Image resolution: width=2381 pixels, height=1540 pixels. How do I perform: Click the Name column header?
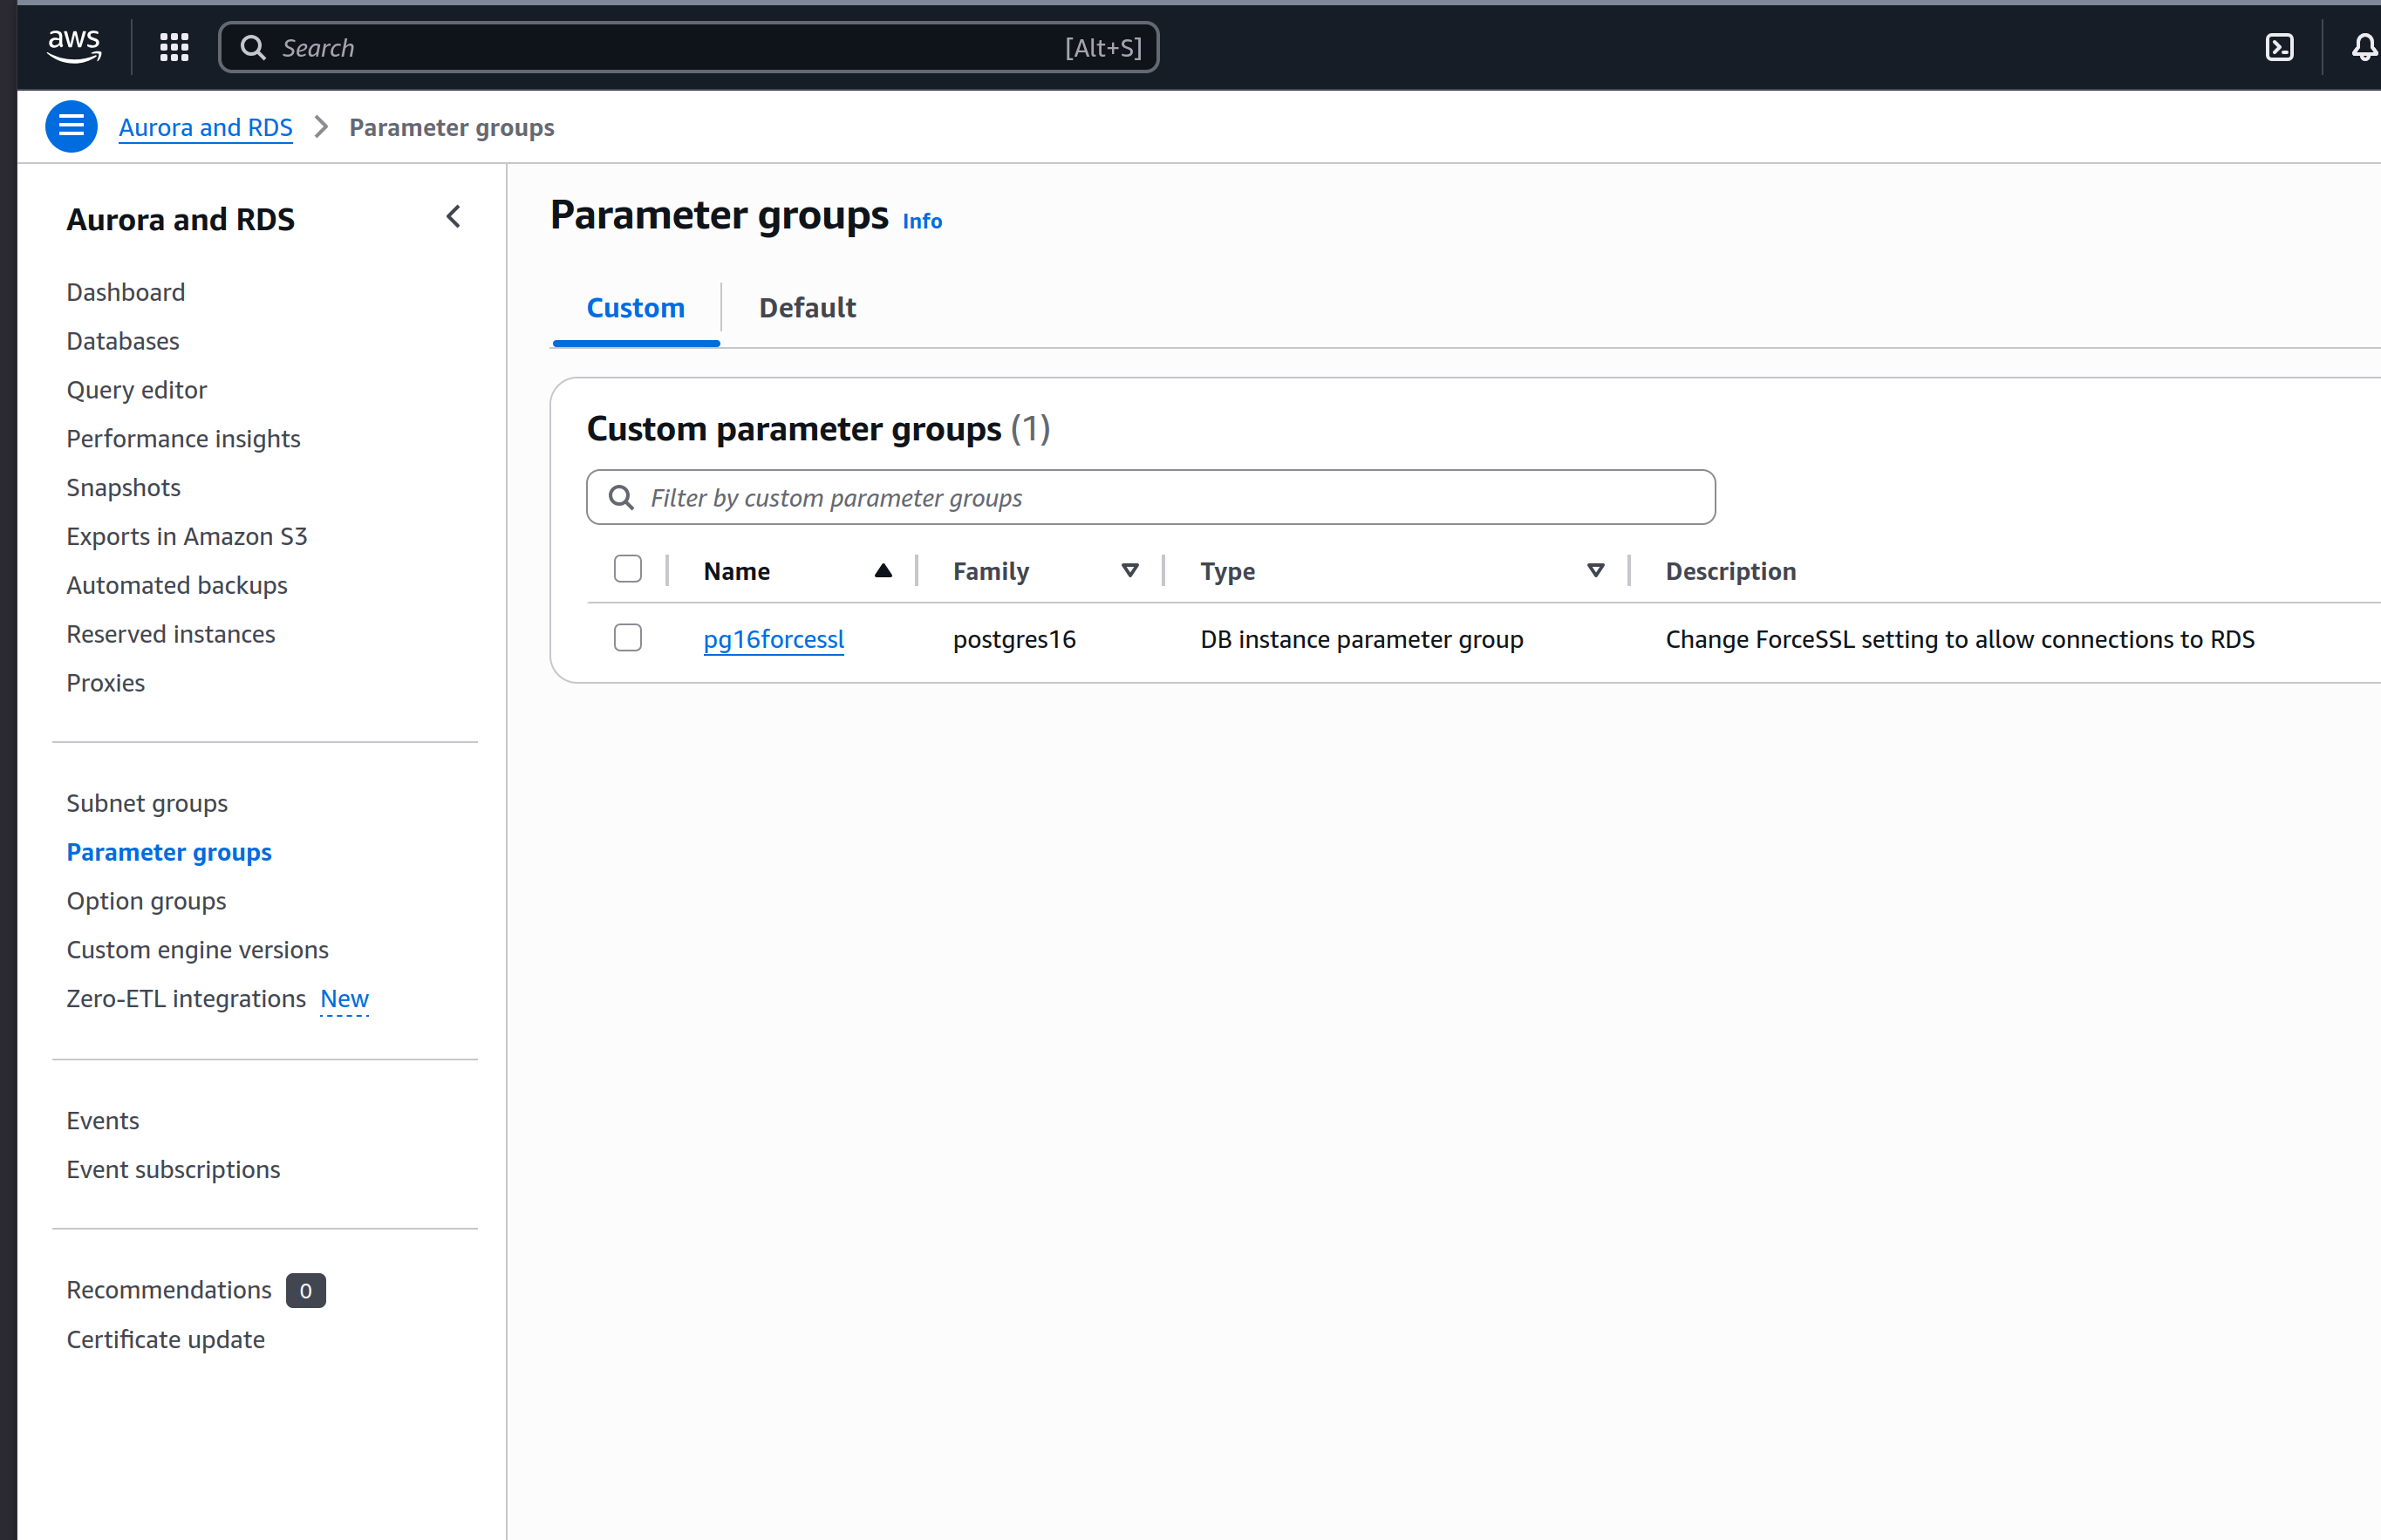[737, 571]
